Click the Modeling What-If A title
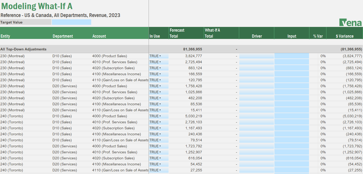Image resolution: width=363 pixels, height=174 pixels. coord(37,6)
